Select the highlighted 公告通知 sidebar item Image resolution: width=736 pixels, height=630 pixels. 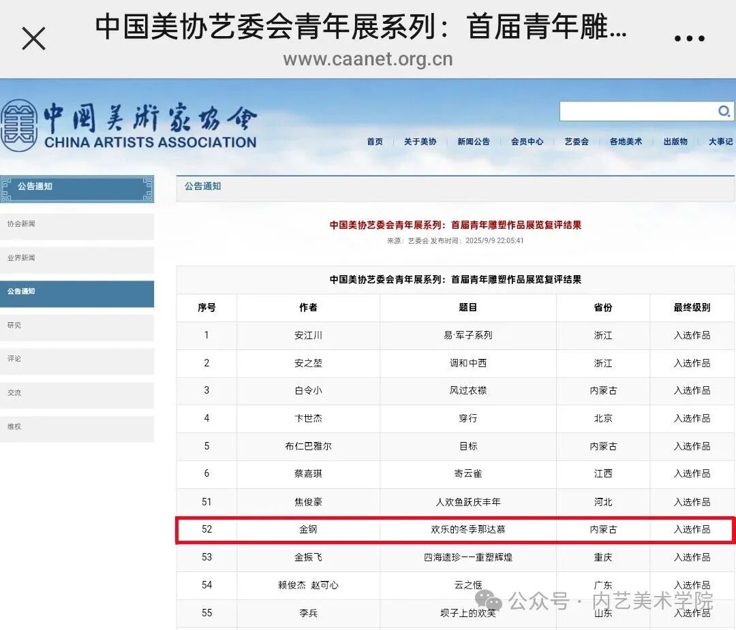76,292
